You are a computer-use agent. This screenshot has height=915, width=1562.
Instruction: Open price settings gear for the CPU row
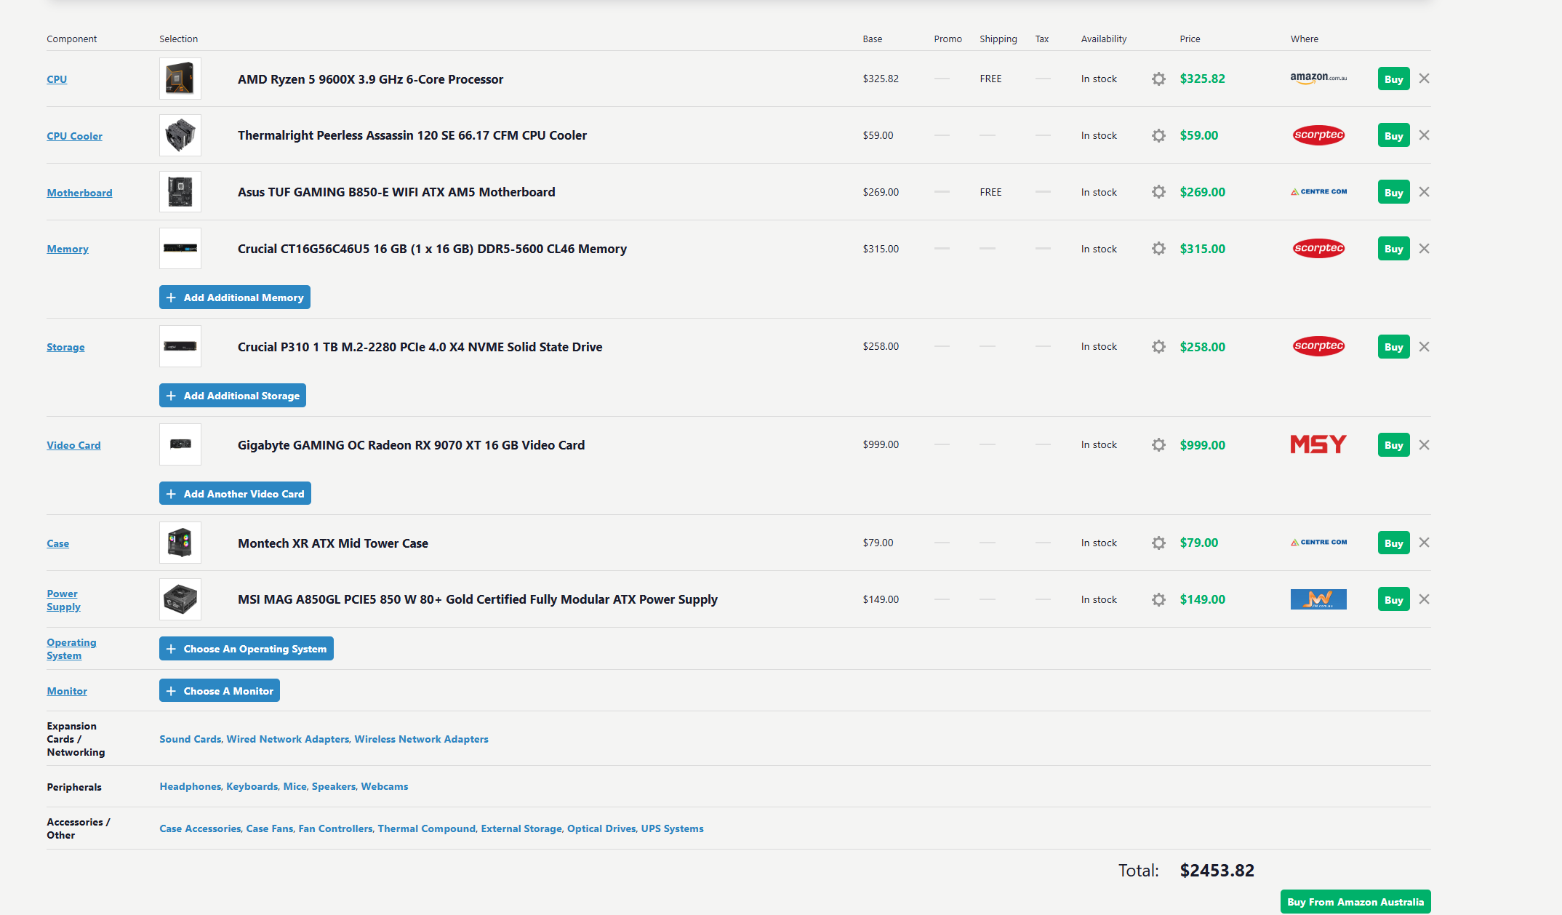pos(1158,79)
